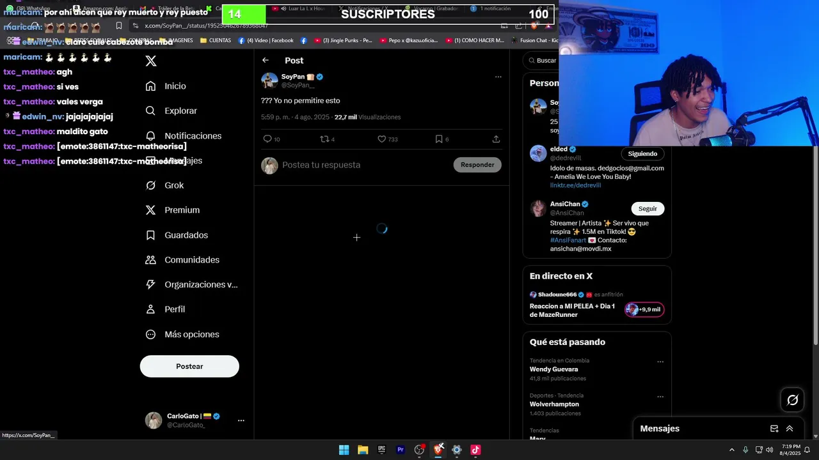Viewport: 819px width, 460px height.
Task: Open the Windows Start menu
Action: [344, 450]
